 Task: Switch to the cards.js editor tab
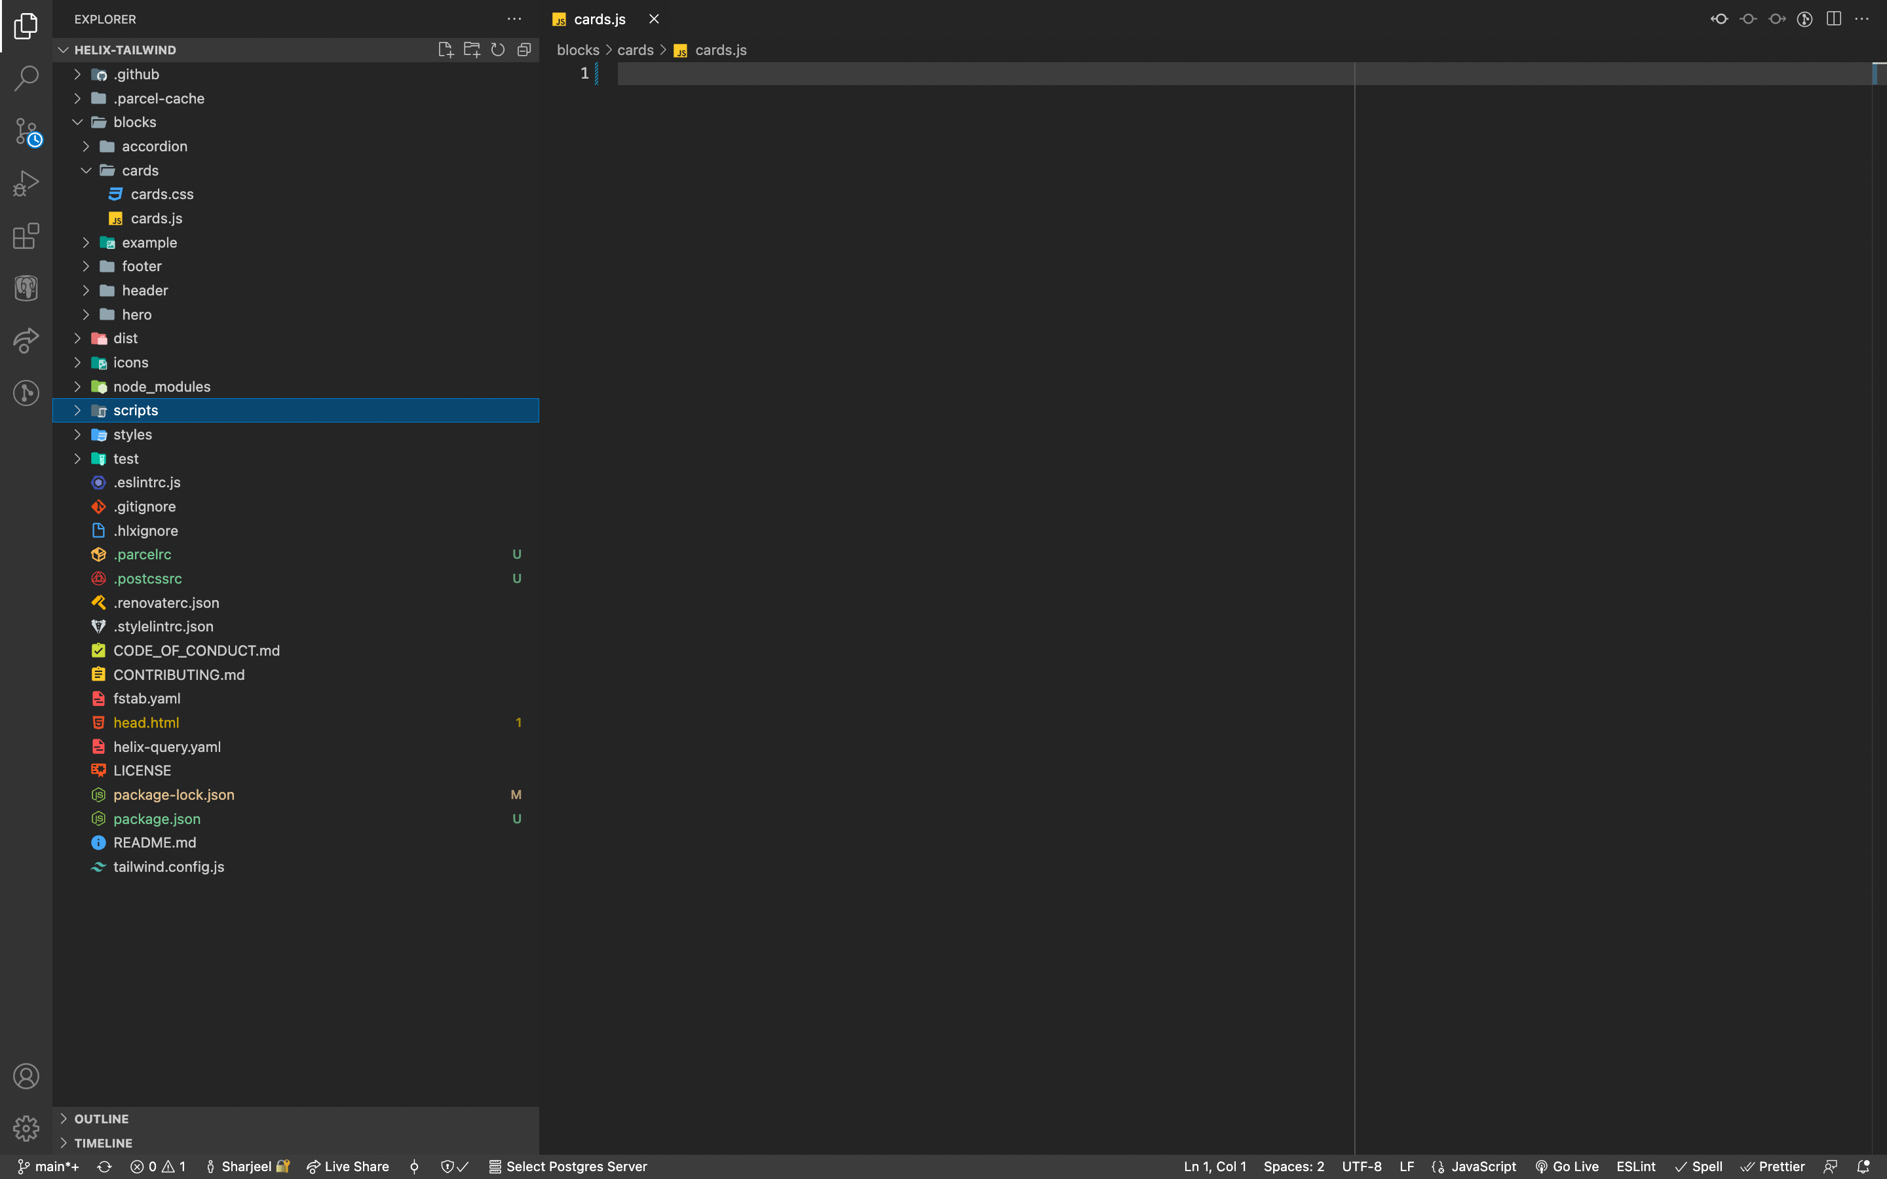coord(598,19)
